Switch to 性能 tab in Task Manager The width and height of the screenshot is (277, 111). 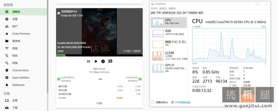point(159,13)
